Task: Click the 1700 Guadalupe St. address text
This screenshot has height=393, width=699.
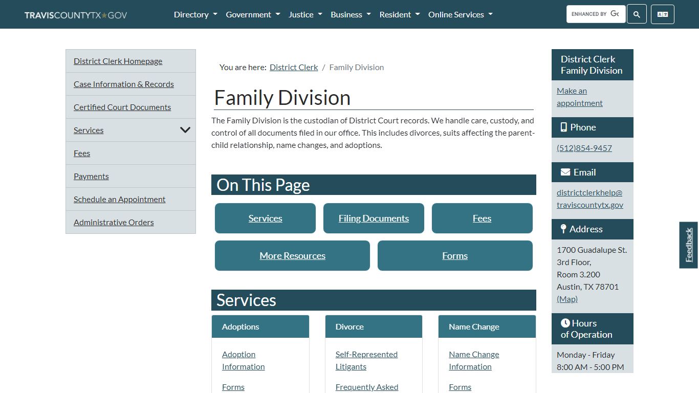Action: pos(592,250)
